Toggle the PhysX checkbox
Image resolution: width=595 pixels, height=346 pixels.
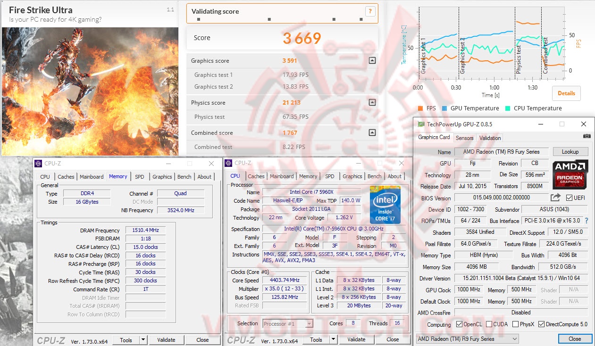pyautogui.click(x=515, y=324)
